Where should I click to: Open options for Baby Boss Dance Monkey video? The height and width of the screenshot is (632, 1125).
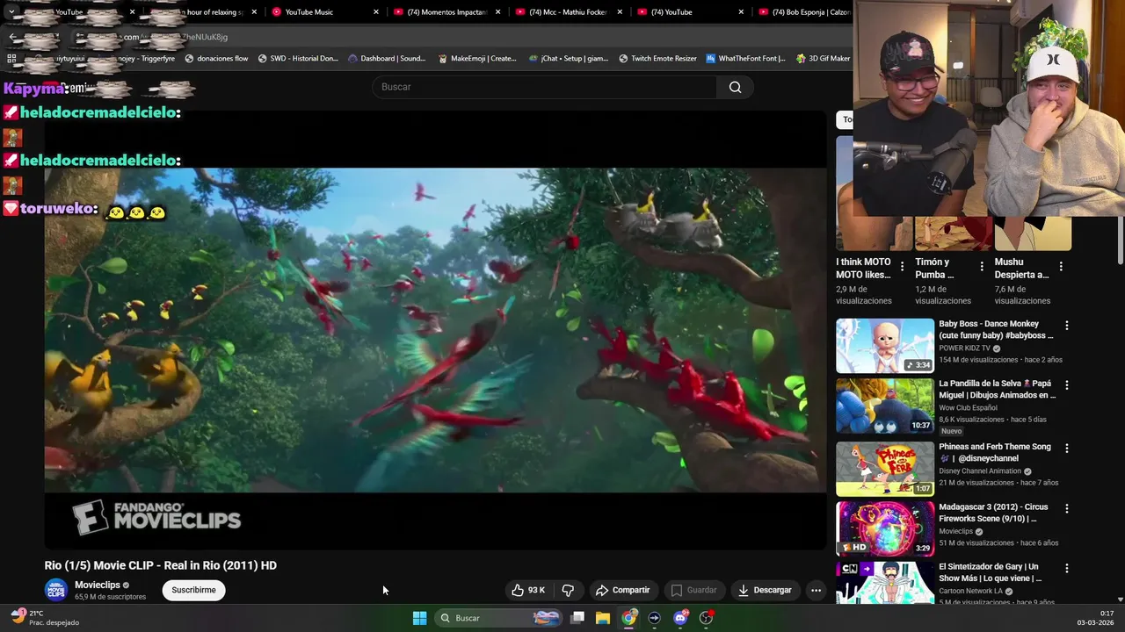click(1067, 326)
